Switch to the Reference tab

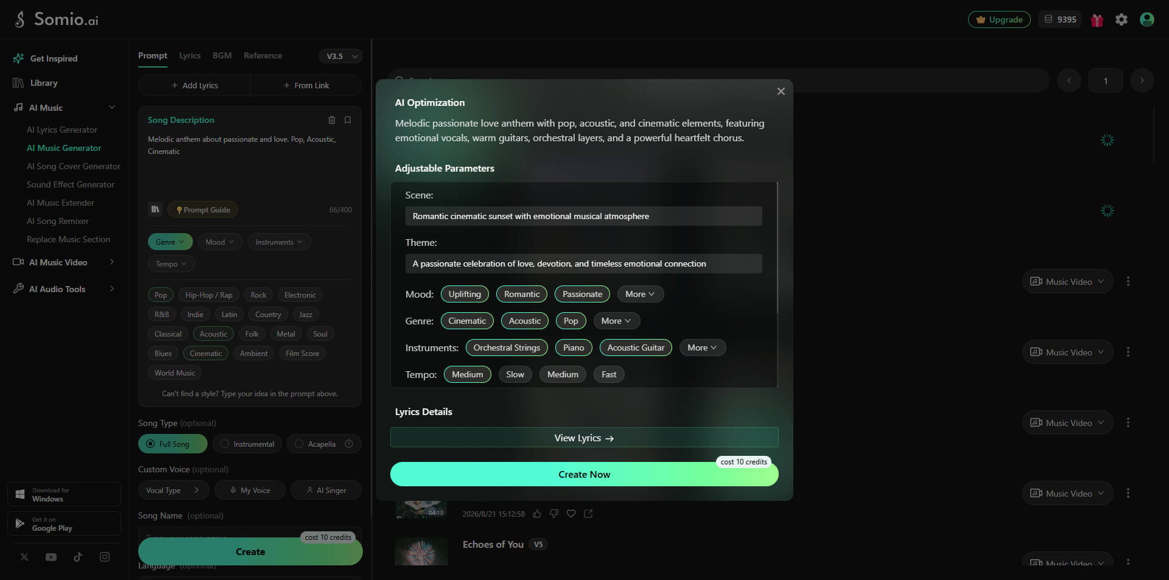(263, 55)
